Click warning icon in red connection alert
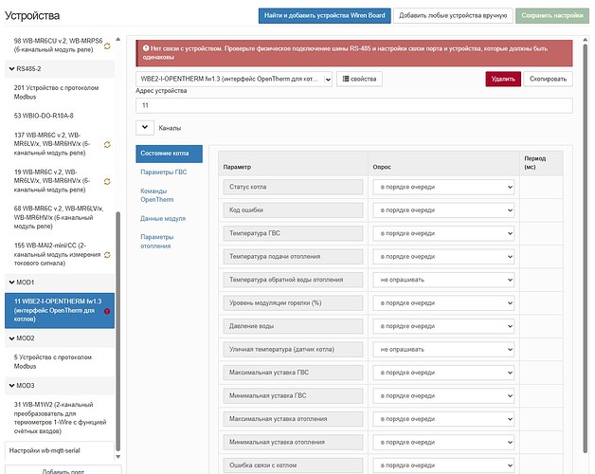The width and height of the screenshot is (595, 474). point(146,48)
